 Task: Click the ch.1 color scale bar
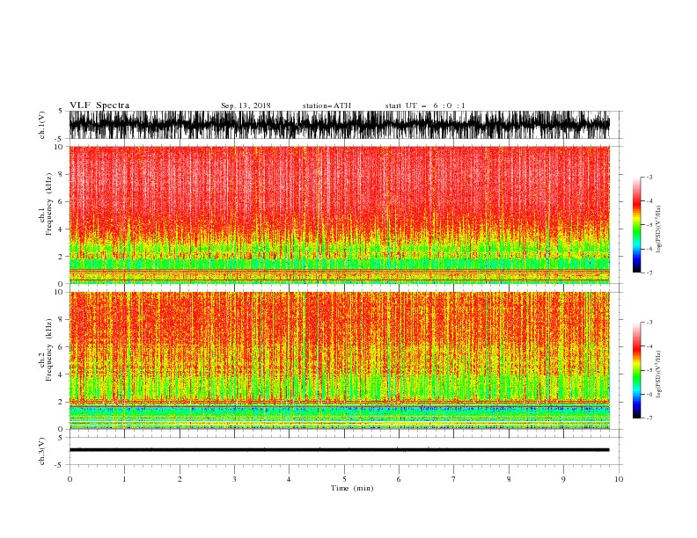coord(636,225)
